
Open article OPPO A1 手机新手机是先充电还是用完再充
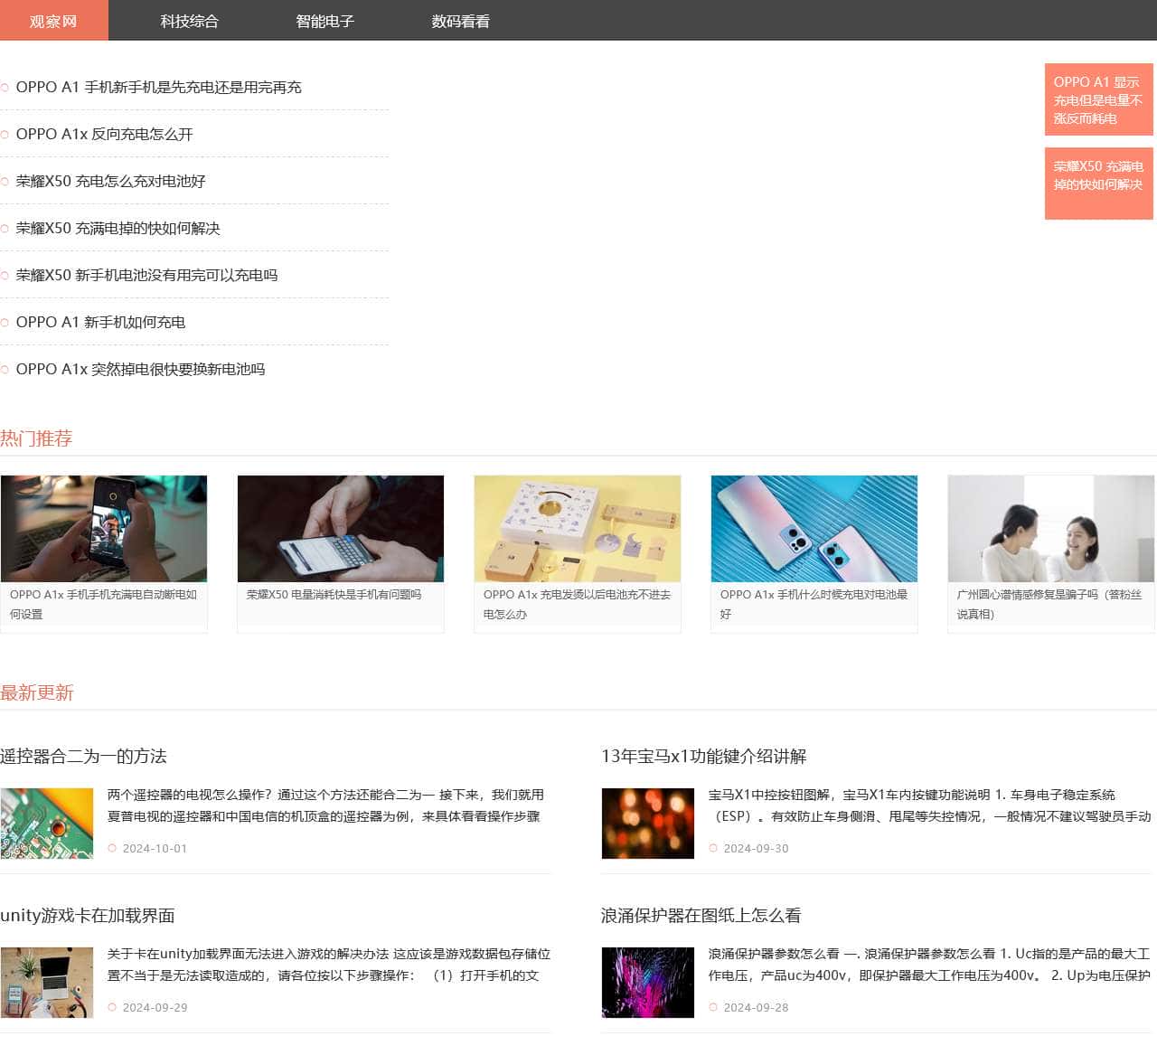(158, 88)
